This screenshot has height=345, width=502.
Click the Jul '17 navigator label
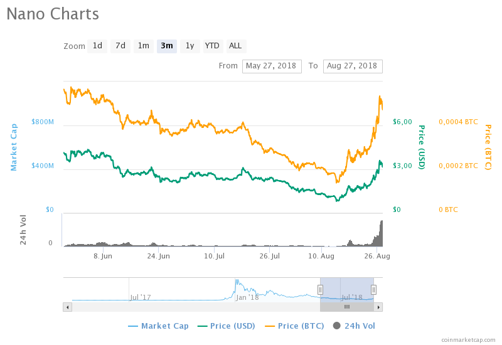(x=141, y=297)
